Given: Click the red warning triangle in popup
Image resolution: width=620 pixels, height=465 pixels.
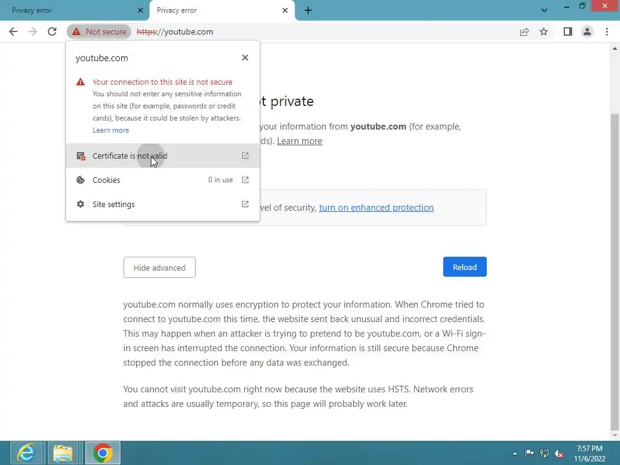Looking at the screenshot, I should [x=81, y=82].
